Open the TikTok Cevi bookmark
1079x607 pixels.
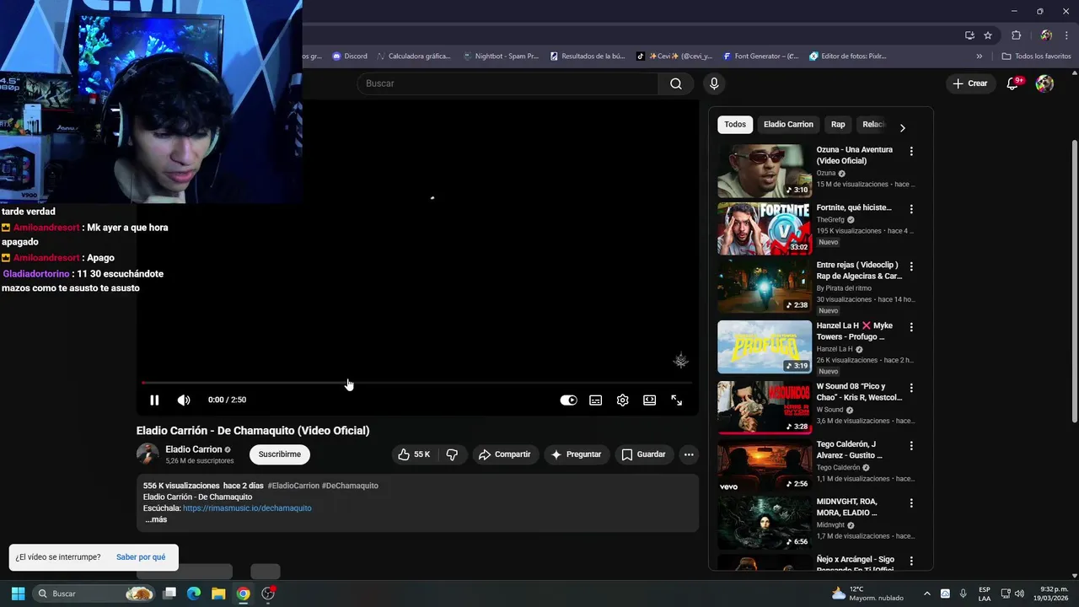[674, 56]
